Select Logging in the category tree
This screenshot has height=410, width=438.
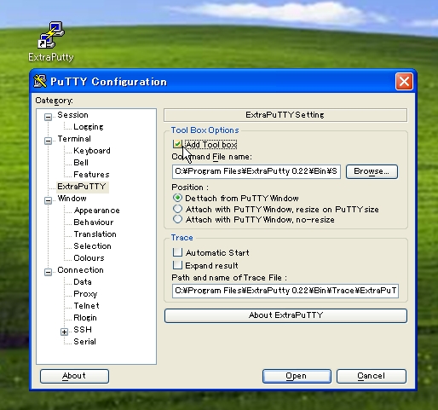pyautogui.click(x=88, y=127)
